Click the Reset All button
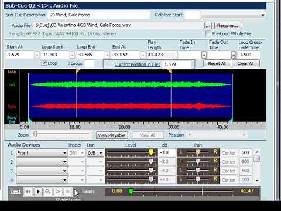Screen dimensions: 281x211 [x=217, y=63]
